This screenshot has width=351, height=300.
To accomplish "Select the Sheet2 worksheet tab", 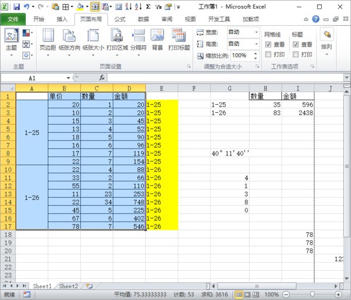I will (68, 286).
